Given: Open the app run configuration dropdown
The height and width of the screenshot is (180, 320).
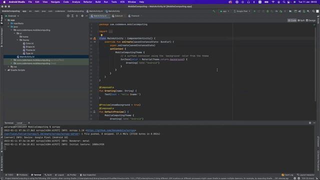Looking at the screenshot, I should 224,11.
